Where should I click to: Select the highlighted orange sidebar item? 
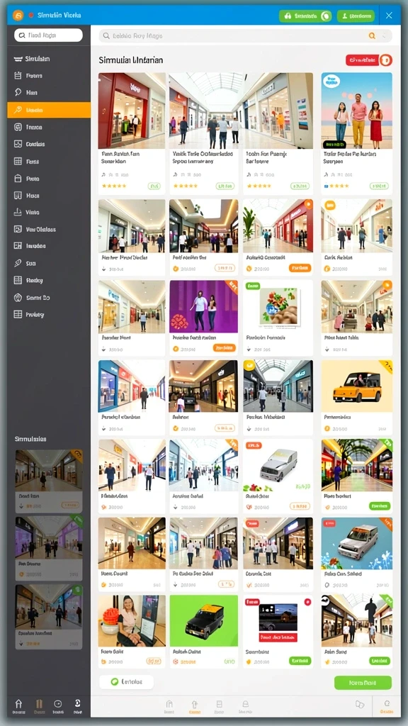pyautogui.click(x=49, y=110)
